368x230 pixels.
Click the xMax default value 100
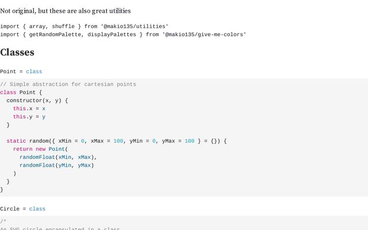pyautogui.click(x=118, y=141)
